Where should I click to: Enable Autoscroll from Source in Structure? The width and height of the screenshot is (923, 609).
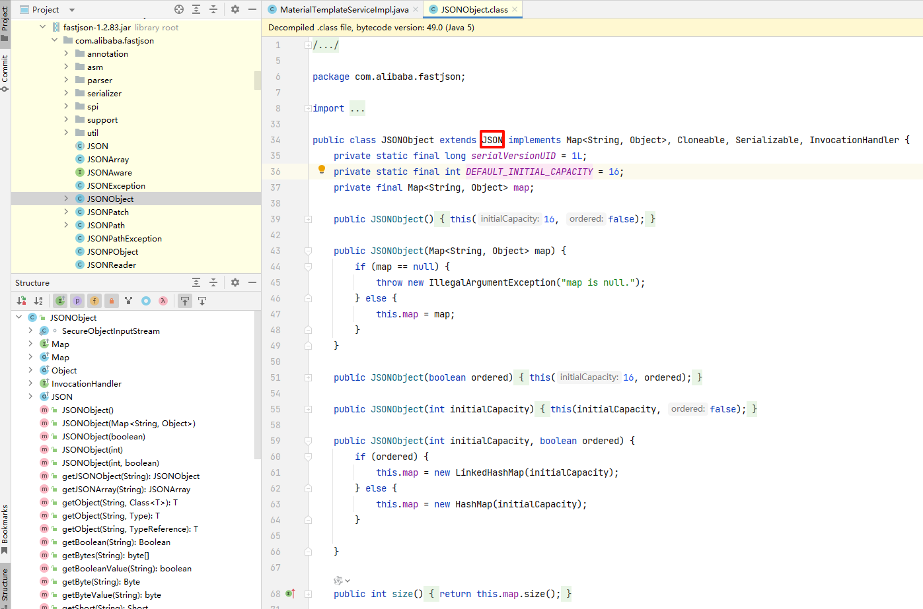[x=202, y=301]
